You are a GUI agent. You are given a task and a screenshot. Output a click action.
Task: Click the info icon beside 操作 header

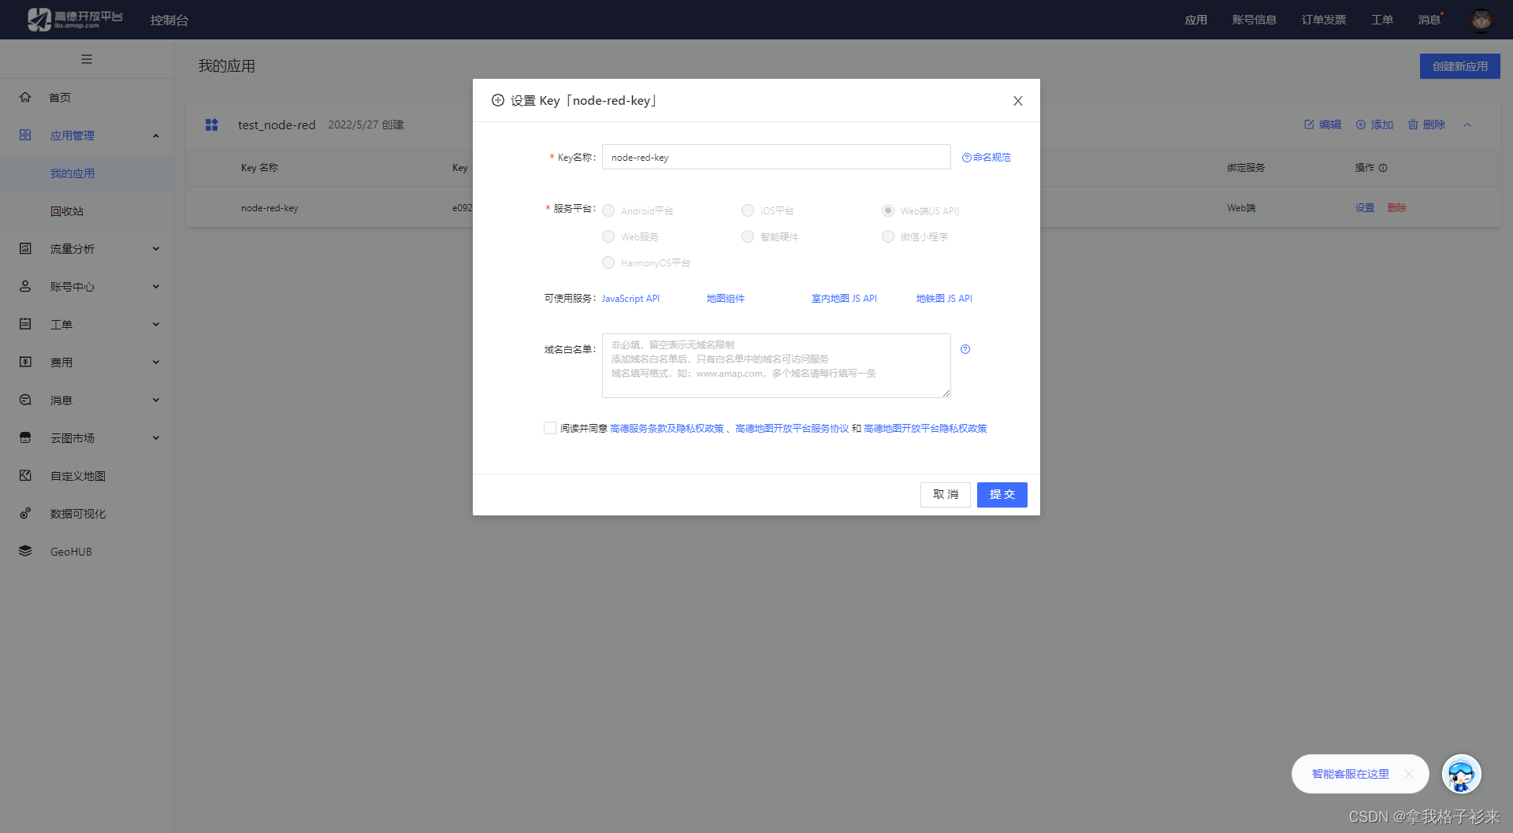pyautogui.click(x=1383, y=168)
